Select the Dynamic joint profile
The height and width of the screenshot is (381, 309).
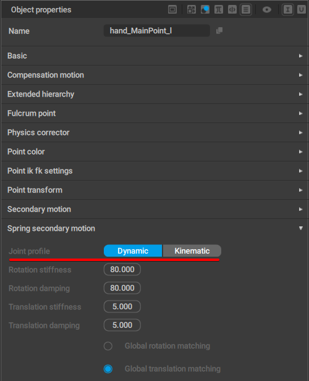coord(133,250)
